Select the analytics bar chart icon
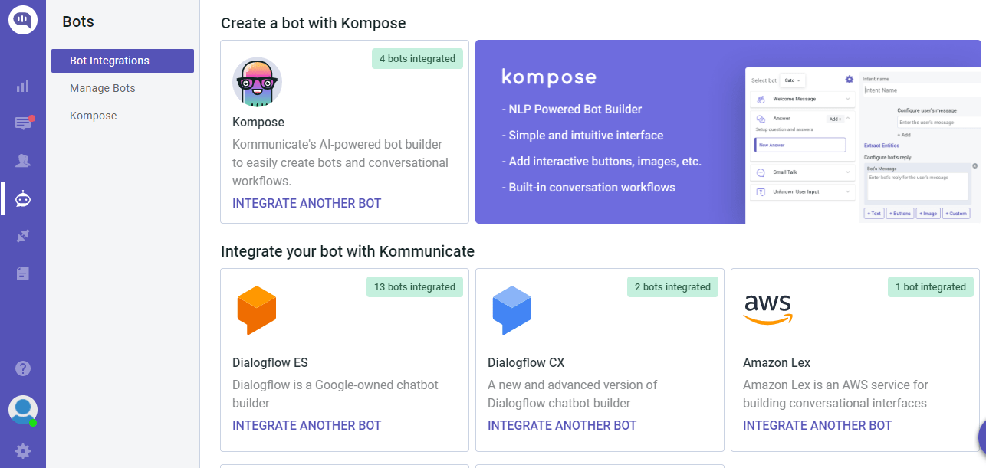The image size is (986, 468). pyautogui.click(x=22, y=86)
